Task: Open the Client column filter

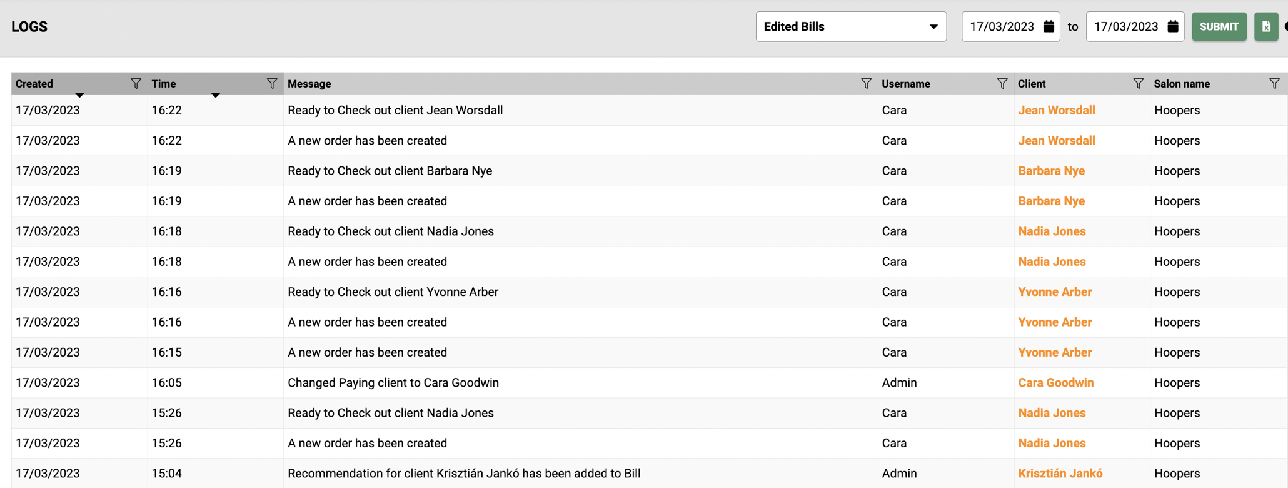Action: (1139, 84)
